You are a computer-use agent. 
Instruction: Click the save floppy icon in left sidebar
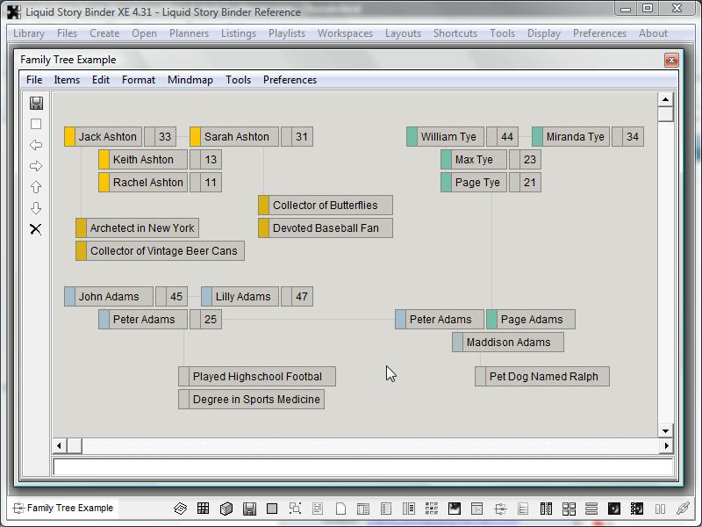[x=36, y=103]
